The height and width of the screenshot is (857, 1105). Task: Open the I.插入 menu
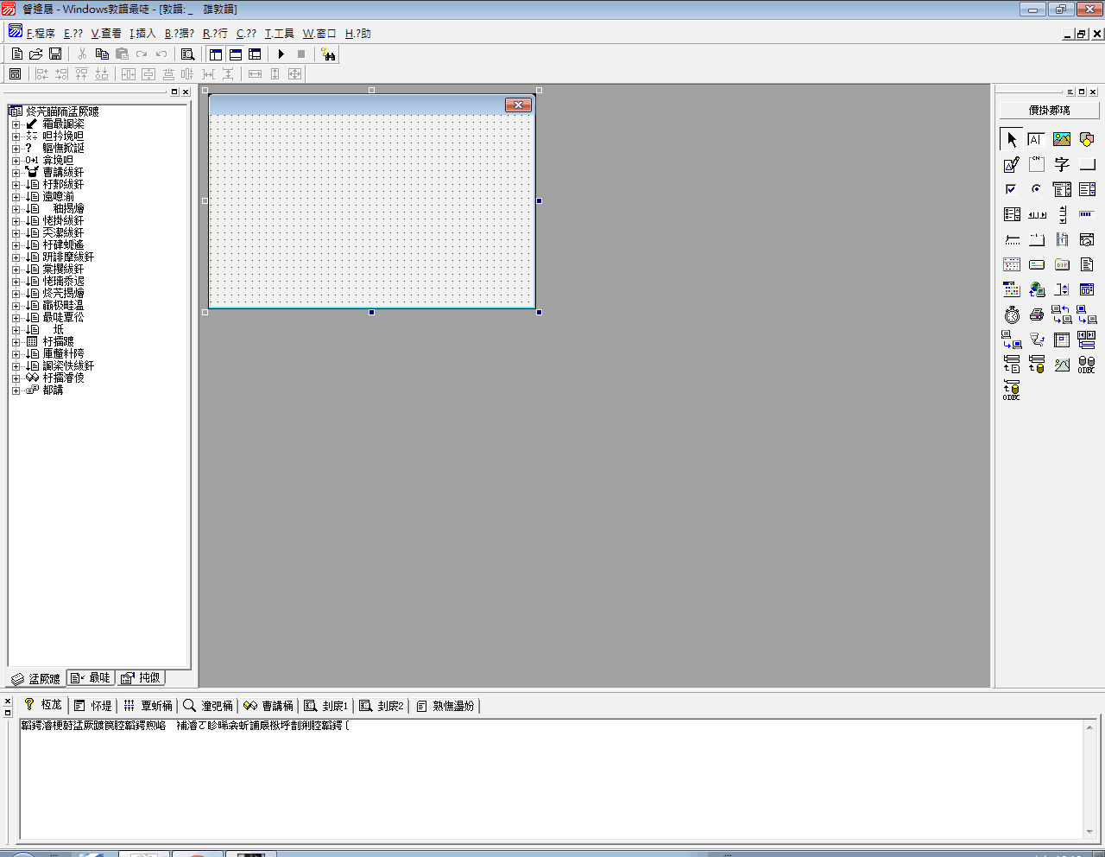click(142, 34)
